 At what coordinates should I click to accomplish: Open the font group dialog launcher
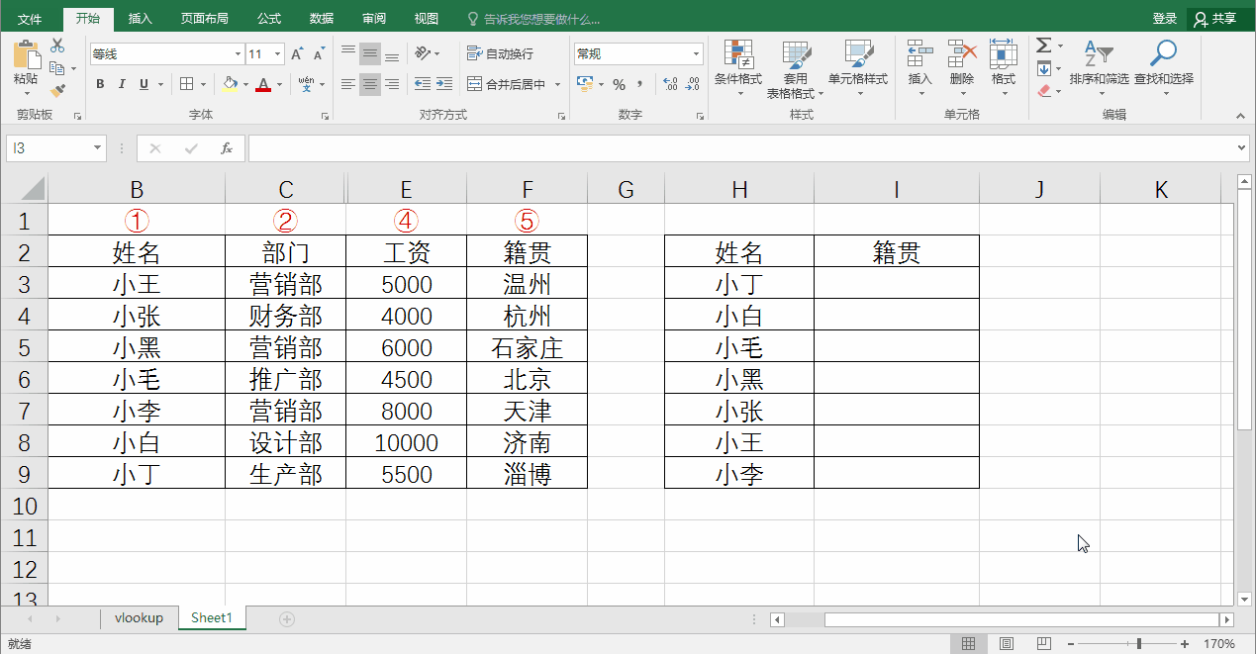click(x=325, y=116)
